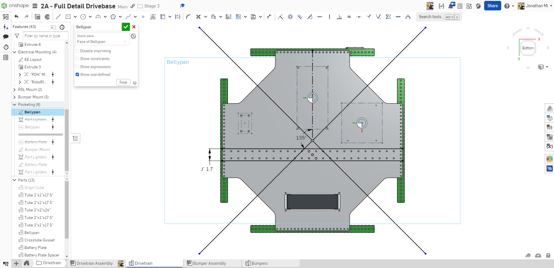
Task: Uncheck Show overdefined option
Action: (x=77, y=74)
